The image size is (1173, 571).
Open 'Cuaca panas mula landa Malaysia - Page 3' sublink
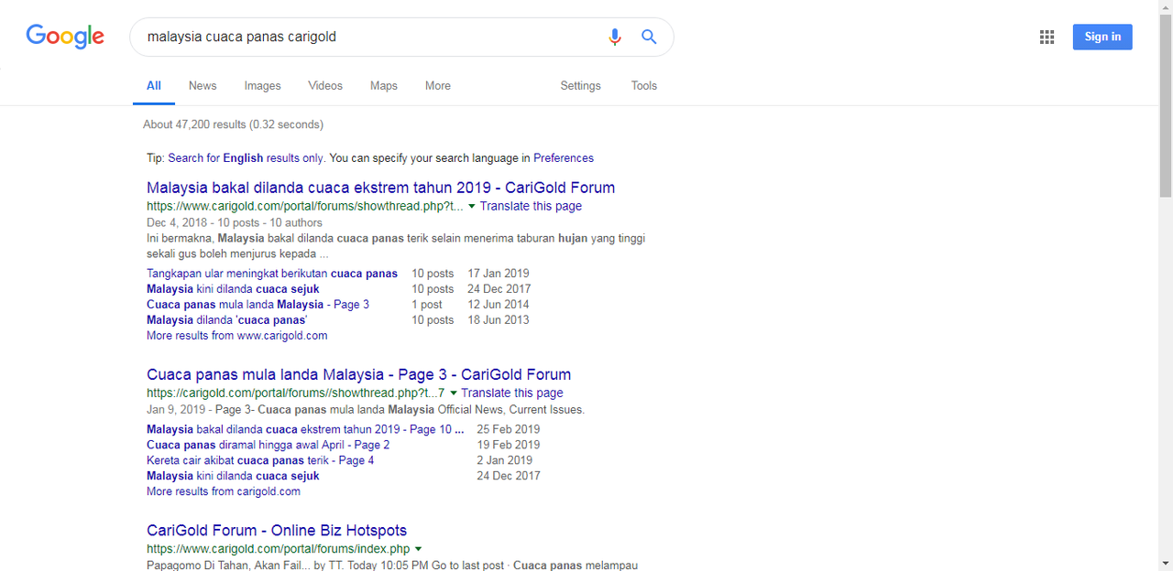258,305
